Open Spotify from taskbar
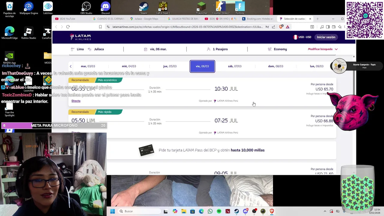This screenshot has width=384, height=216. click(219, 211)
